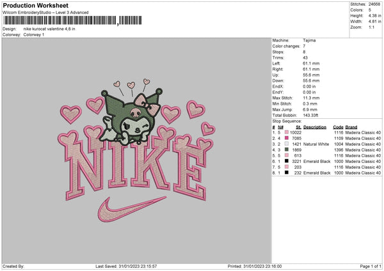This screenshot has height=271, width=384.
Task: Click the pink swatch in stop 5
Action: click(x=287, y=155)
